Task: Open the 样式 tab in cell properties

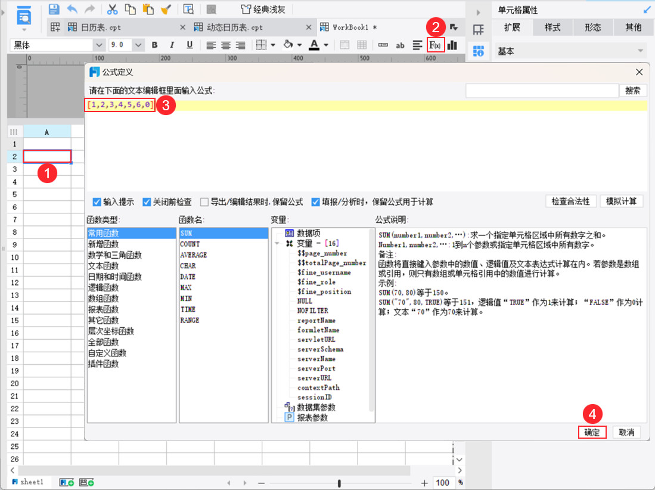Action: (x=552, y=27)
